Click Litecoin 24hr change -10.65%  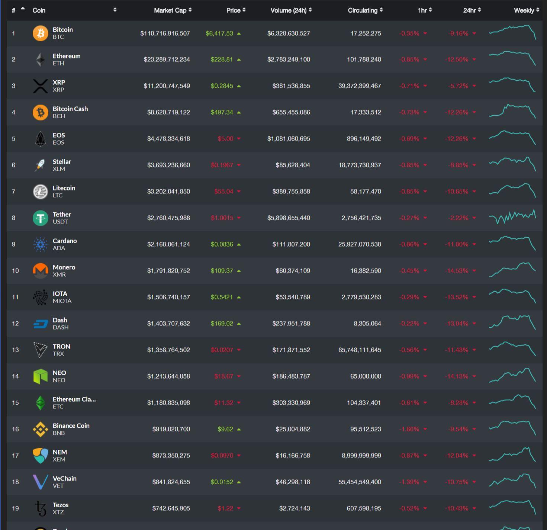tap(457, 192)
